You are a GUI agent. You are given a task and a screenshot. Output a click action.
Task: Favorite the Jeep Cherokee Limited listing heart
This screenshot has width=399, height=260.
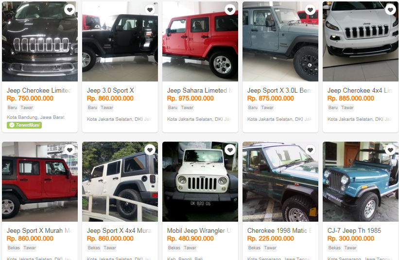(69, 10)
